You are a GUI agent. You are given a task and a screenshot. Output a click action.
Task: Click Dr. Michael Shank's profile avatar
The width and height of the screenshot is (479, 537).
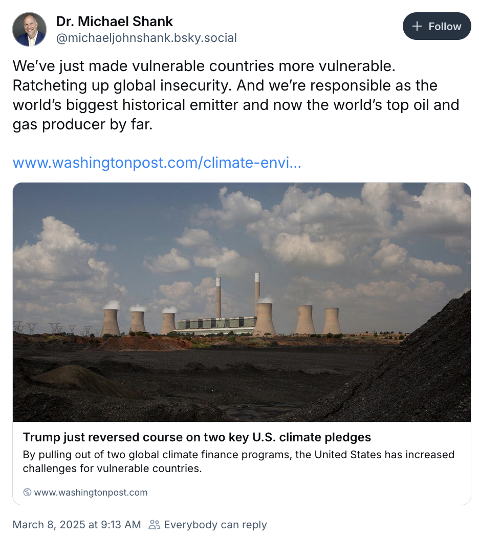29,30
